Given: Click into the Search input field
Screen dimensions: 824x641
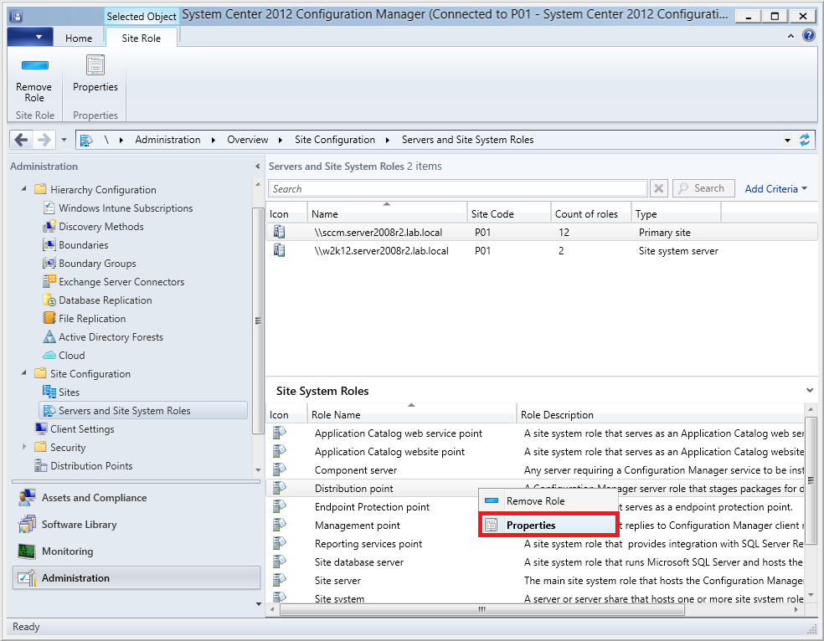Looking at the screenshot, I should click(x=458, y=188).
